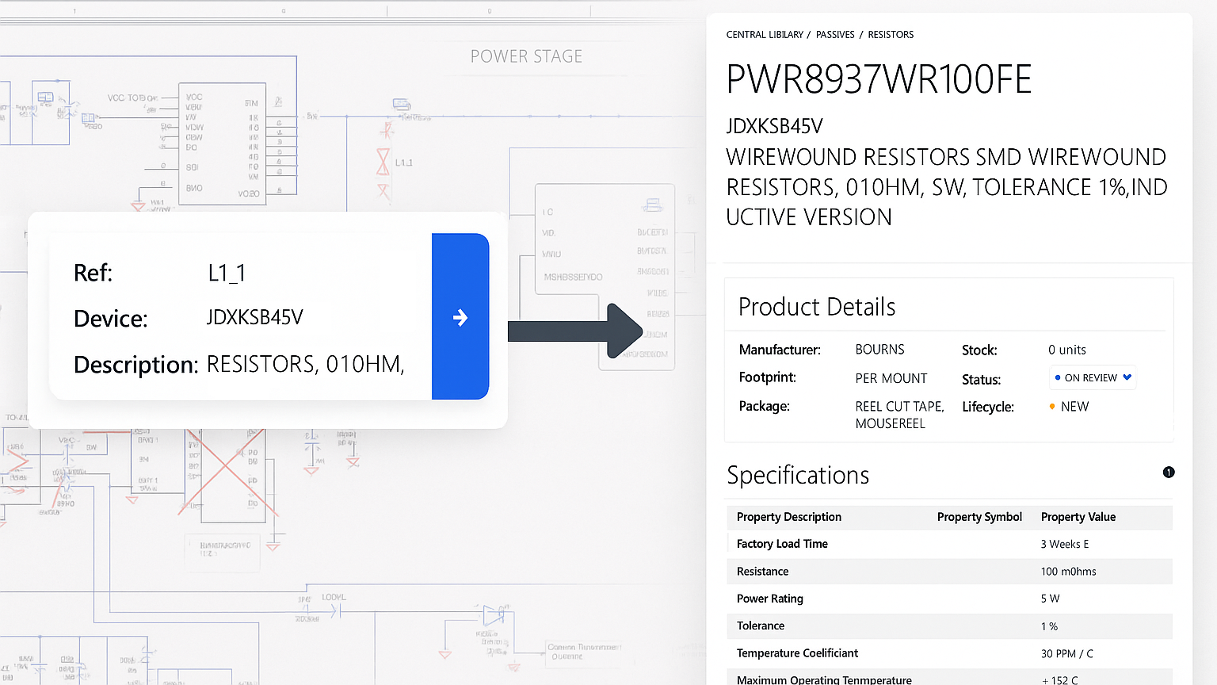Screen dimensions: 1217x685
Task: Click the Property Symbol column header
Action: [x=979, y=517]
